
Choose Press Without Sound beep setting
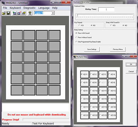[76, 37]
